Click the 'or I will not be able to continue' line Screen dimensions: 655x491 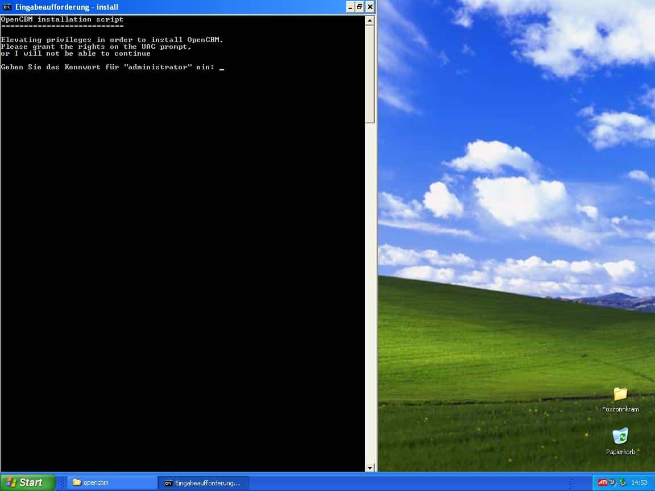(x=76, y=53)
